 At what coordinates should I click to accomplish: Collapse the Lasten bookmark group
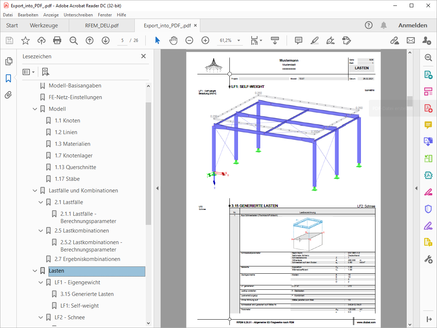(x=35, y=271)
